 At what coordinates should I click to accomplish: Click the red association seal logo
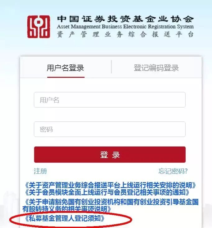tap(39, 27)
